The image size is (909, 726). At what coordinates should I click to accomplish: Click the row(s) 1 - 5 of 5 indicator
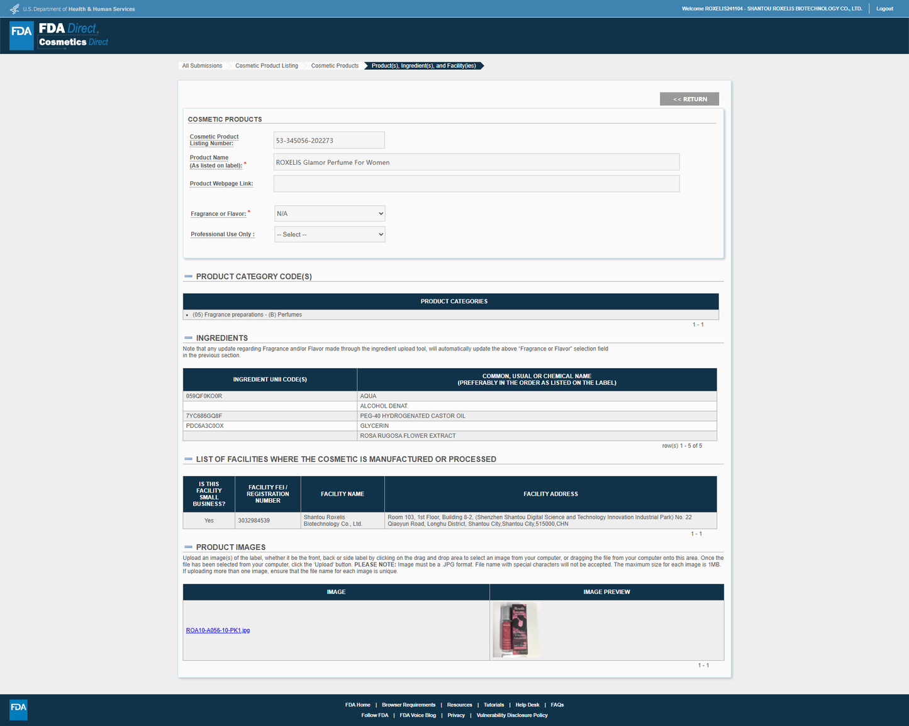[x=682, y=445]
